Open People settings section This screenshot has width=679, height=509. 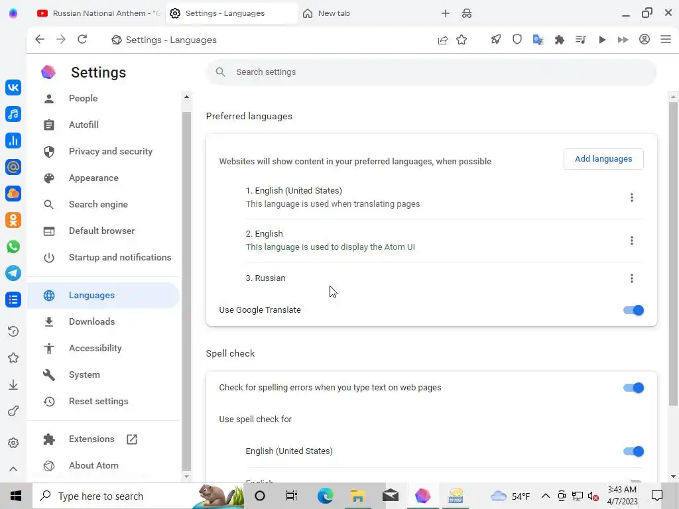coord(103,98)
